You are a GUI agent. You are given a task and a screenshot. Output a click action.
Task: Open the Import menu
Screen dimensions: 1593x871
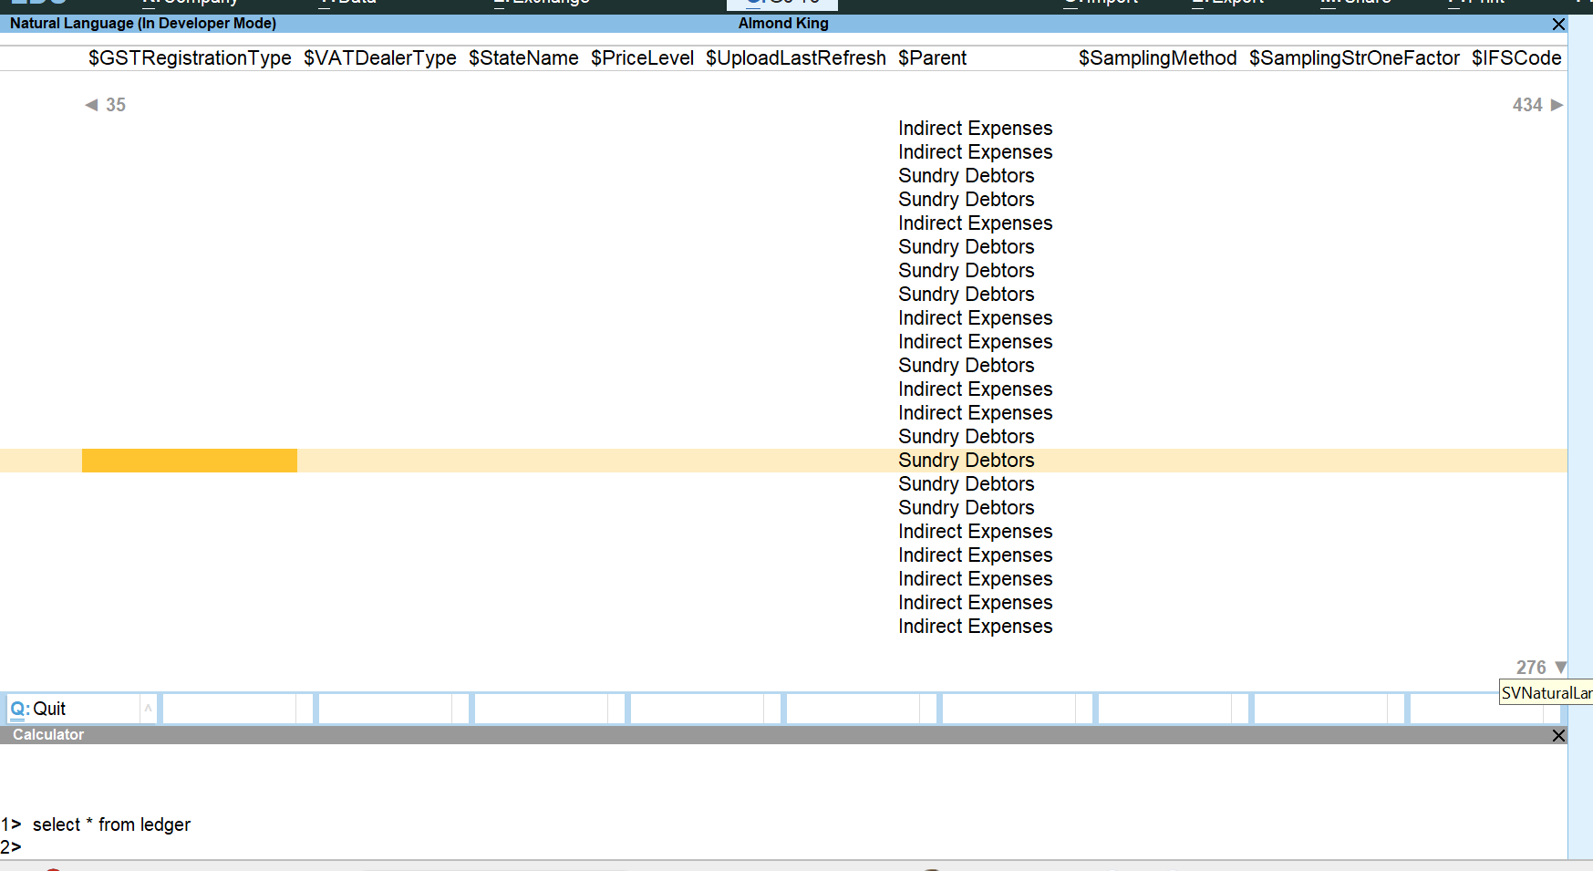[x=1100, y=3]
